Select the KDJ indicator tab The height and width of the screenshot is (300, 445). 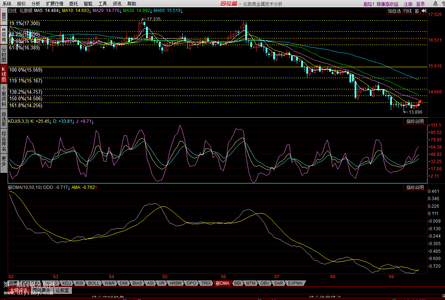(66, 283)
